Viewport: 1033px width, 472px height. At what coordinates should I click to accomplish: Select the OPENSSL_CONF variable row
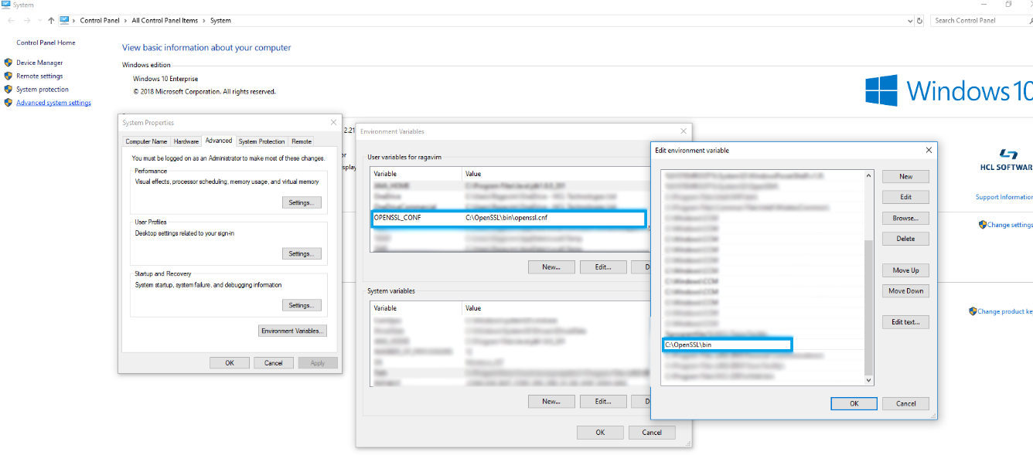(x=508, y=218)
